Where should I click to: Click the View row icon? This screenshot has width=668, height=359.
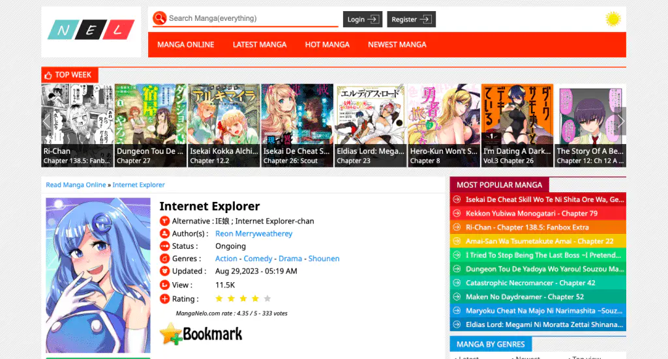pos(164,285)
